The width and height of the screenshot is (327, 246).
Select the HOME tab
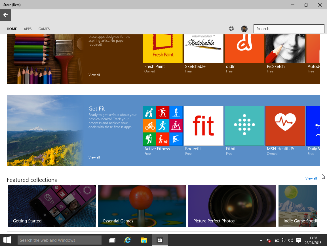tap(12, 29)
